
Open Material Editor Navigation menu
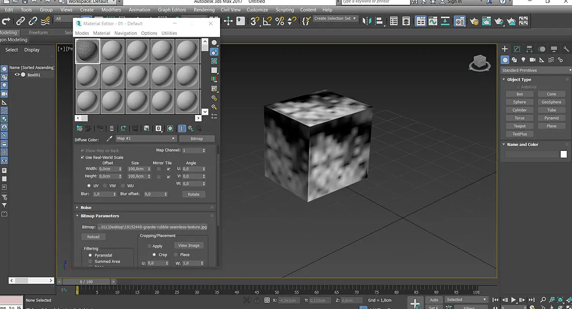126,33
